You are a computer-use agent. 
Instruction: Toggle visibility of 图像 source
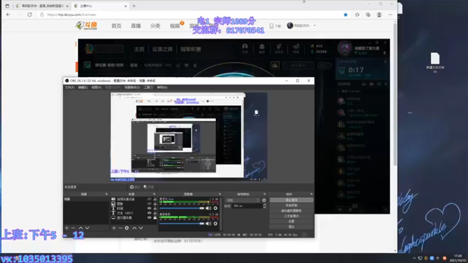pyautogui.click(x=149, y=203)
